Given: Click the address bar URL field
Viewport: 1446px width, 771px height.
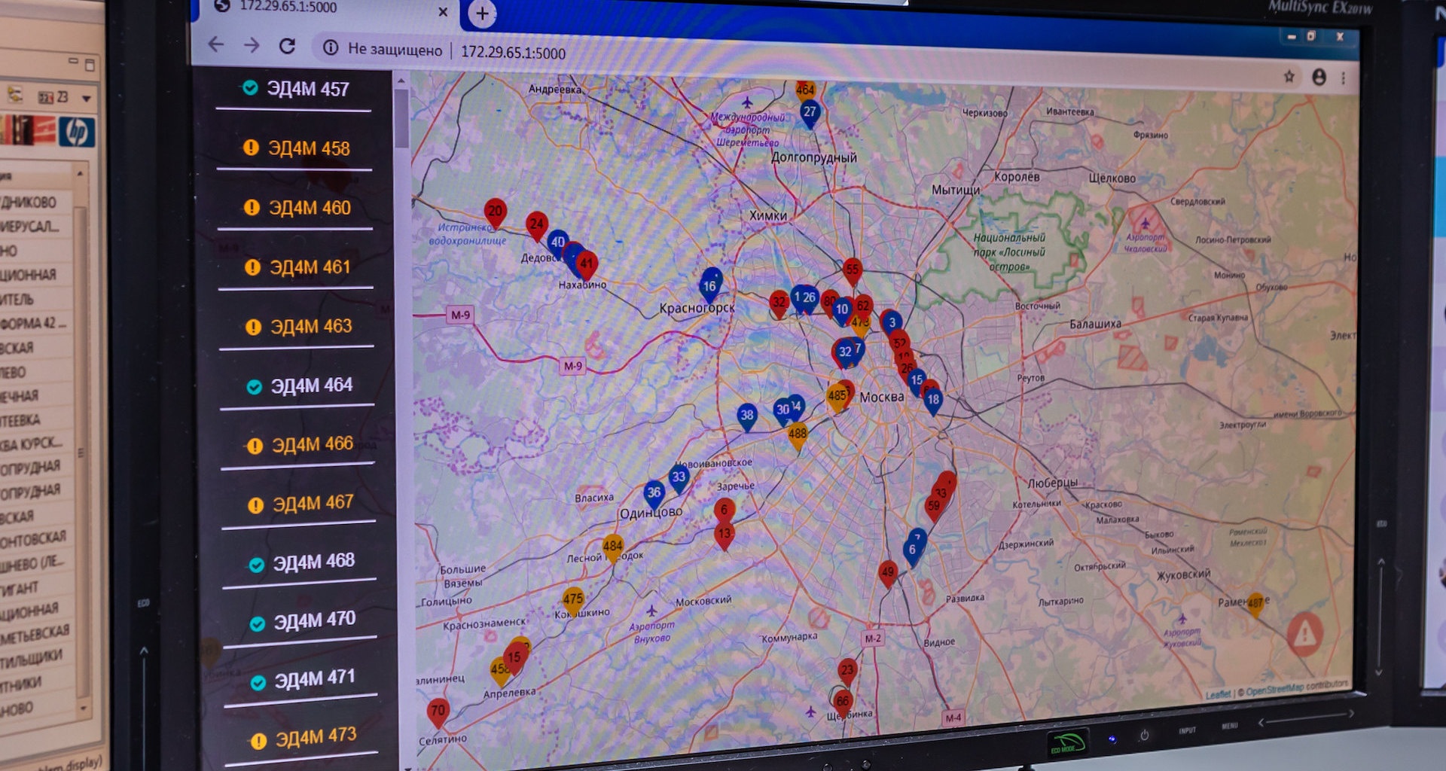Looking at the screenshot, I should (513, 53).
